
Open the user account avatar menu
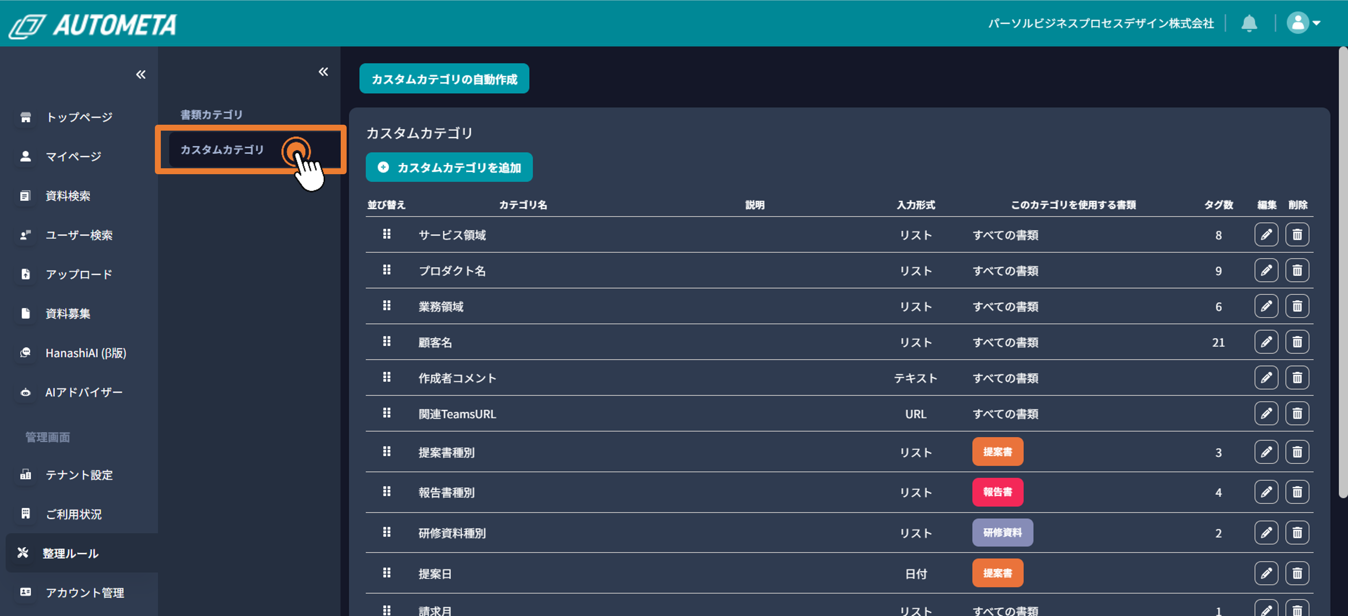1303,23
